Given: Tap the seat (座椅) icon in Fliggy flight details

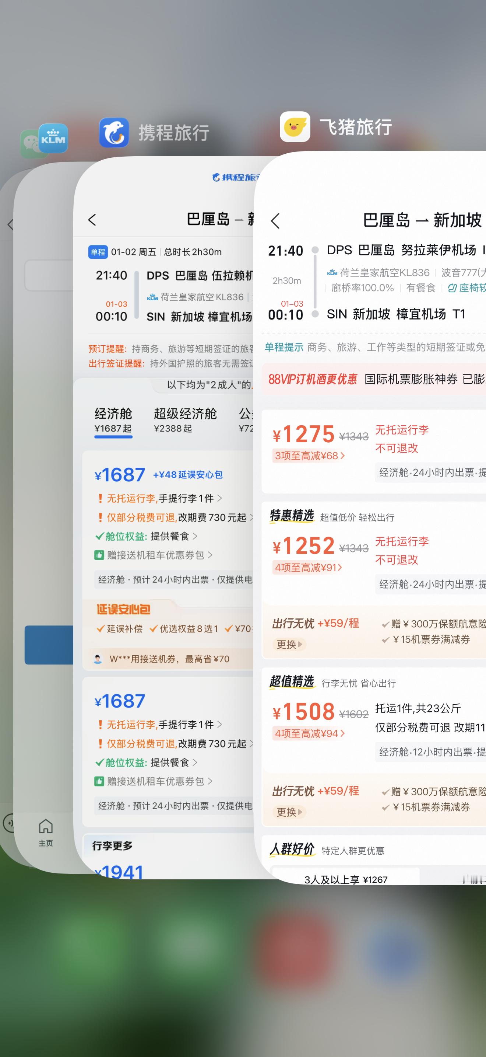Looking at the screenshot, I should [x=452, y=288].
